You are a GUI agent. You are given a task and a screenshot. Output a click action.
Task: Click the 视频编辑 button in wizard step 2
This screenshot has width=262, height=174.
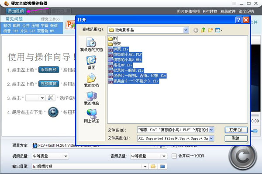click(48, 84)
